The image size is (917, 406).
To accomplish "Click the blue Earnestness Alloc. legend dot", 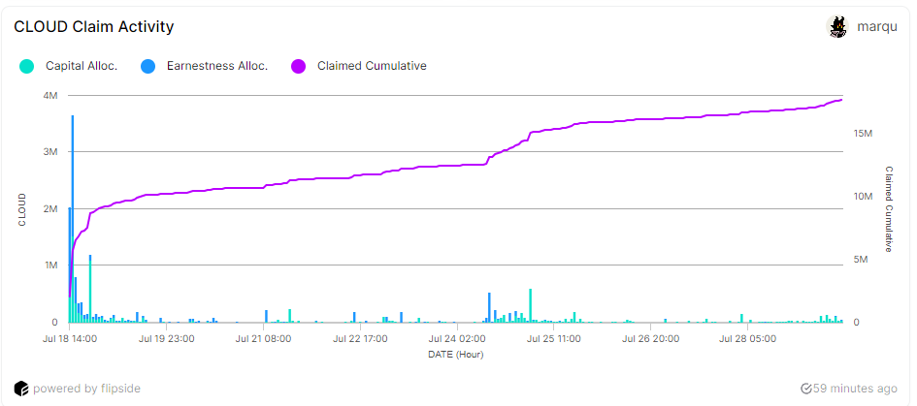I will click(147, 66).
